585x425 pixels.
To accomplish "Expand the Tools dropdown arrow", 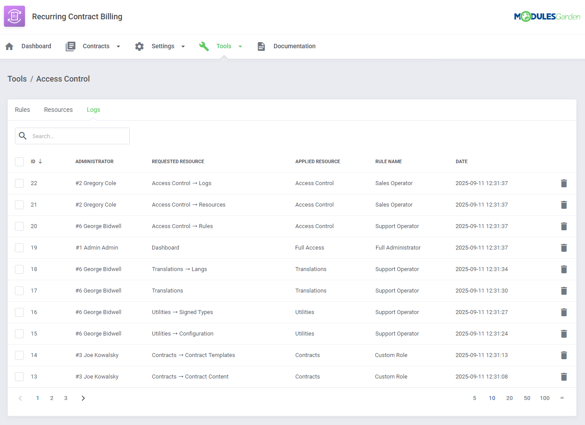I will 240,46.
